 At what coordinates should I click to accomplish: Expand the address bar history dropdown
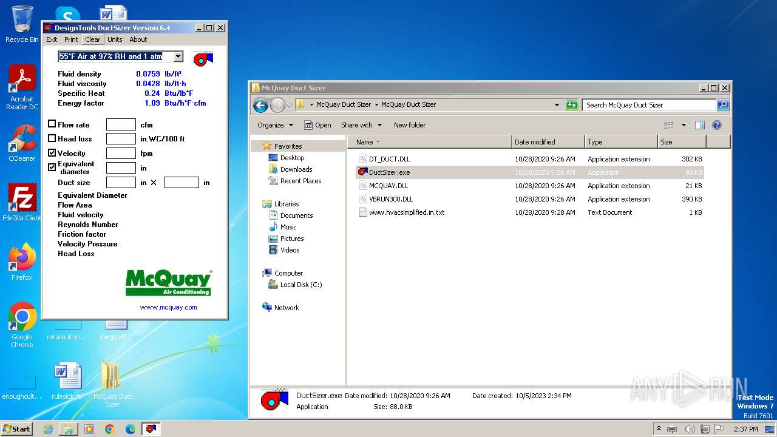(x=557, y=104)
